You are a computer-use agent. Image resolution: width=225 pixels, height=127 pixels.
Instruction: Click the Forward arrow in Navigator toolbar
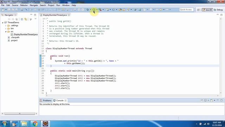[13, 19]
